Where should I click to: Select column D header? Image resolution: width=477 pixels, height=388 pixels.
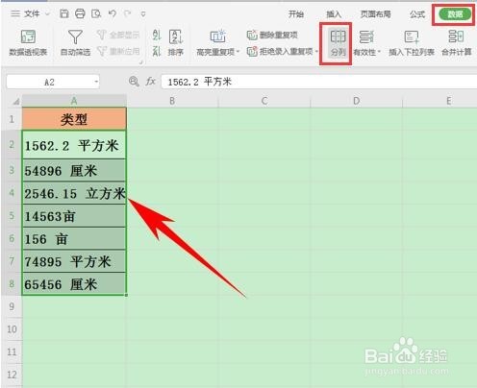tap(356, 101)
